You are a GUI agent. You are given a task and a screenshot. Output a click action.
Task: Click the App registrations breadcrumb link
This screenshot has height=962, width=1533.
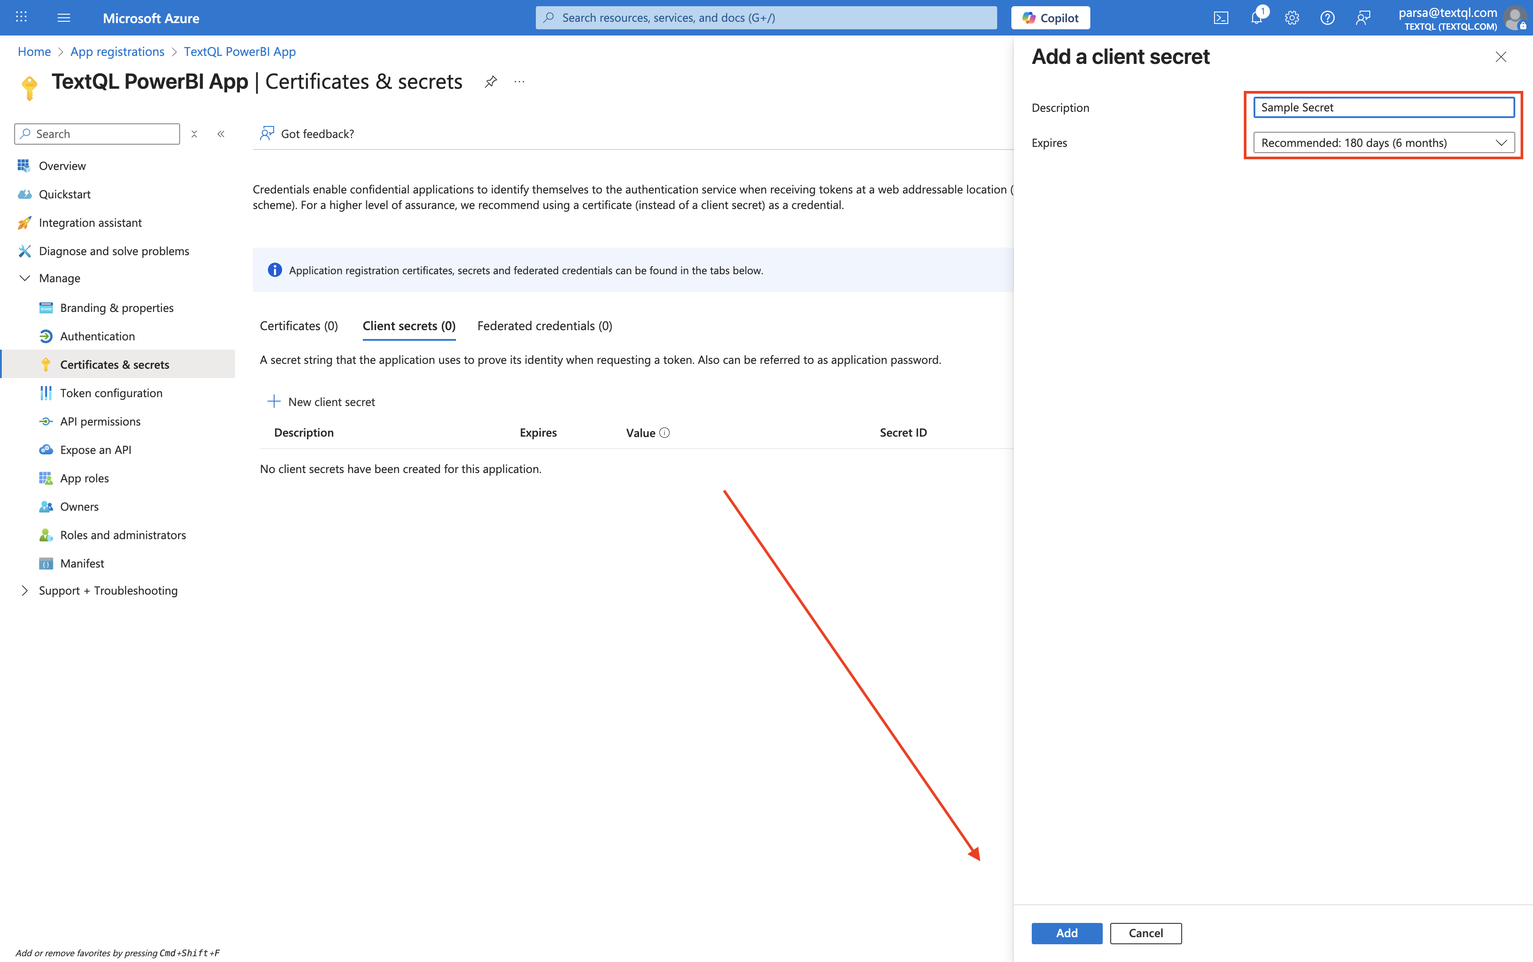point(117,51)
